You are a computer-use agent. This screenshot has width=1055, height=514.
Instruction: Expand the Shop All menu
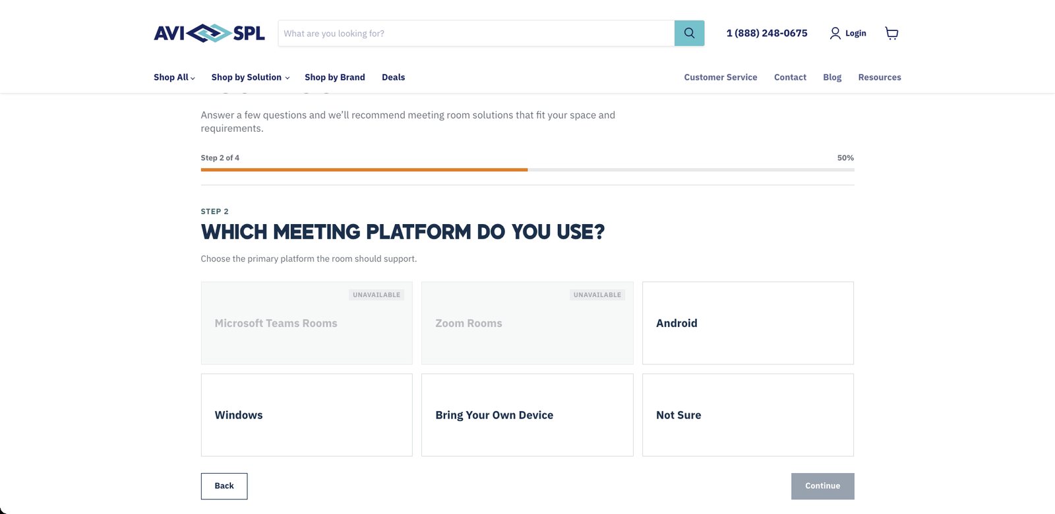pyautogui.click(x=174, y=77)
